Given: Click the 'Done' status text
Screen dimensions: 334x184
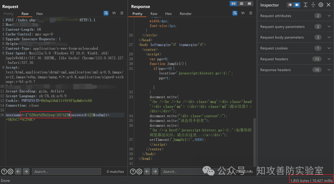Looking at the screenshot, I should [5, 181].
